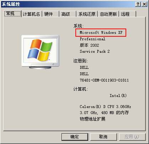Click the greyed-out 应用 button
This screenshot has width=149, height=144.
pos(132,137)
